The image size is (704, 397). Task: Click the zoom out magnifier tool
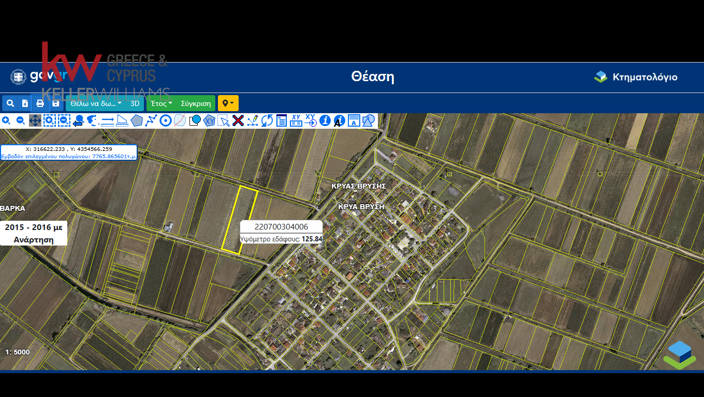coord(21,120)
